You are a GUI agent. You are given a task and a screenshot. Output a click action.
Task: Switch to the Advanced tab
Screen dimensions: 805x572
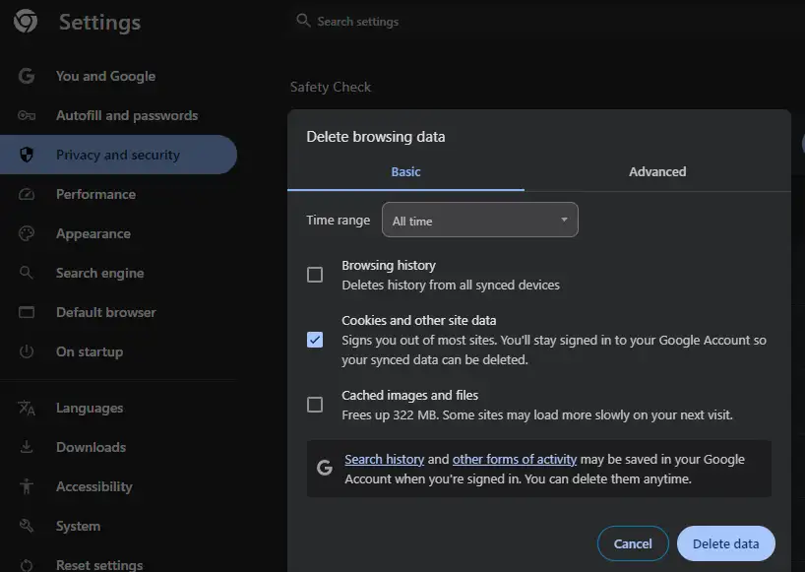[657, 171]
